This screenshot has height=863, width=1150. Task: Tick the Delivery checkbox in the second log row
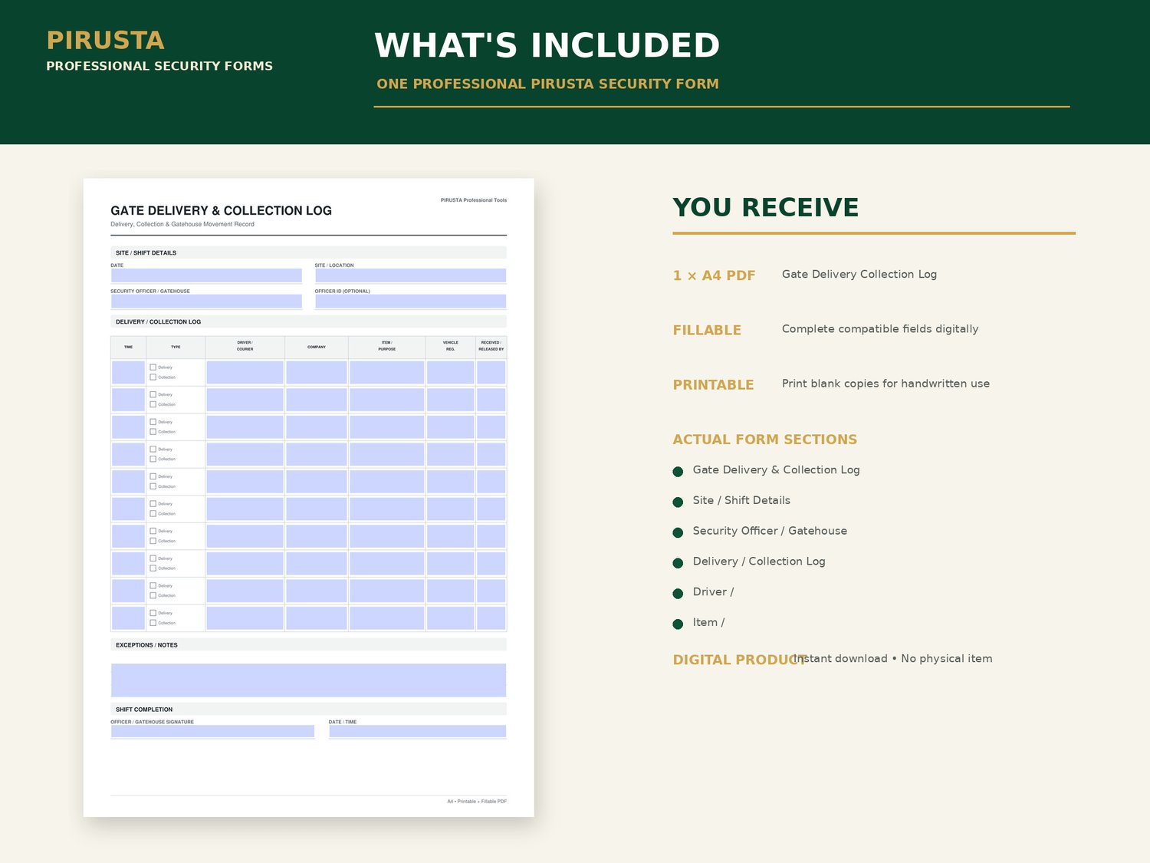tap(153, 394)
